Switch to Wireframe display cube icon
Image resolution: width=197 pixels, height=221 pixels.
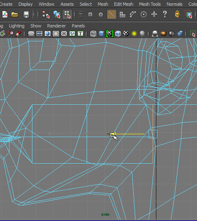(93, 34)
